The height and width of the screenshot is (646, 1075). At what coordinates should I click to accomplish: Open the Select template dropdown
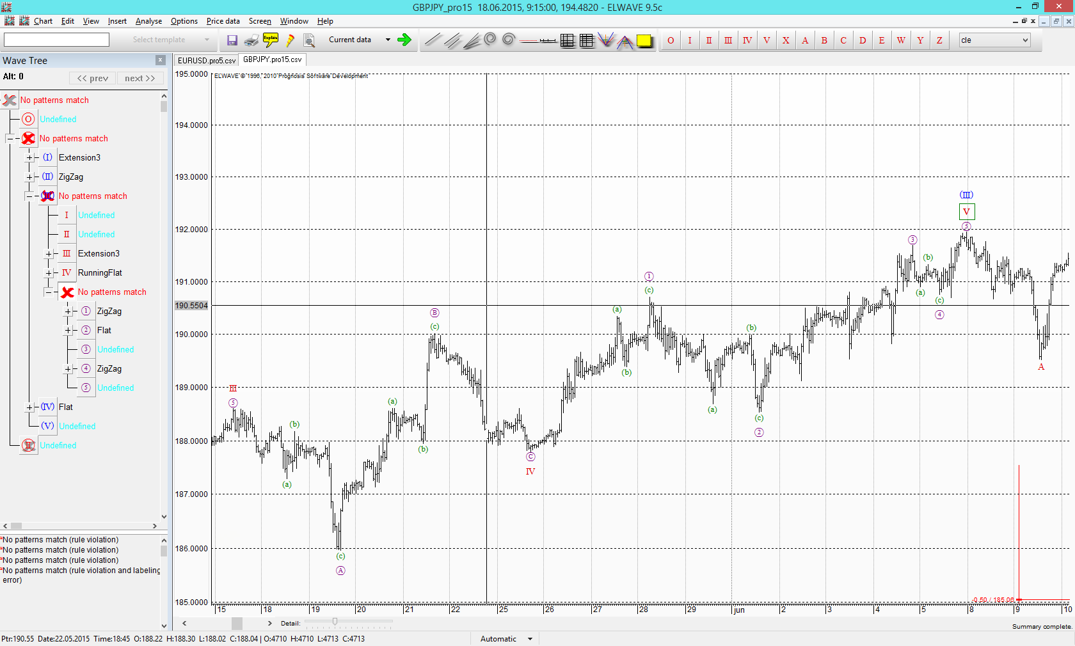207,40
